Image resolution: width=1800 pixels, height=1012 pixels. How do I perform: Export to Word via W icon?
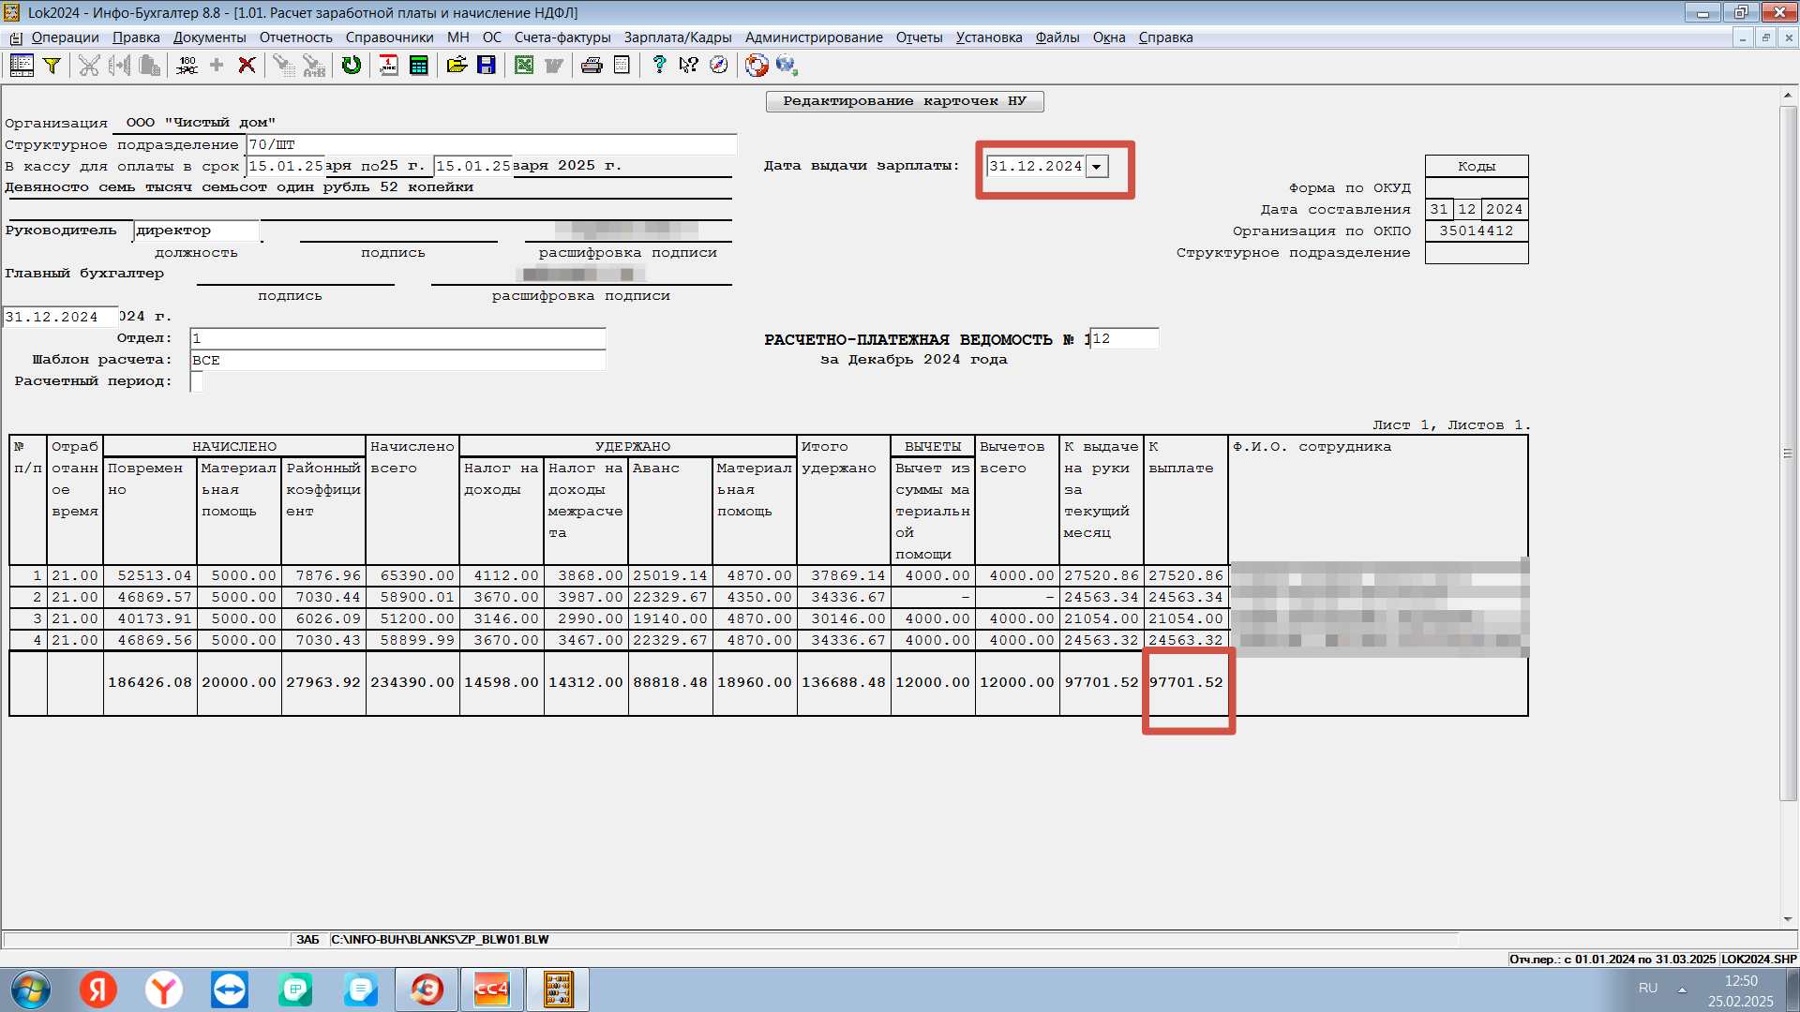(554, 65)
